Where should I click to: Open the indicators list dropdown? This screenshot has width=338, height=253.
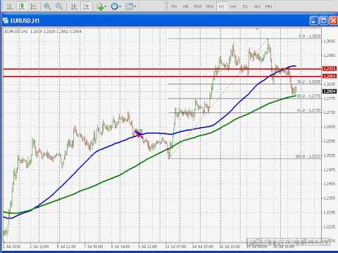click(x=101, y=6)
